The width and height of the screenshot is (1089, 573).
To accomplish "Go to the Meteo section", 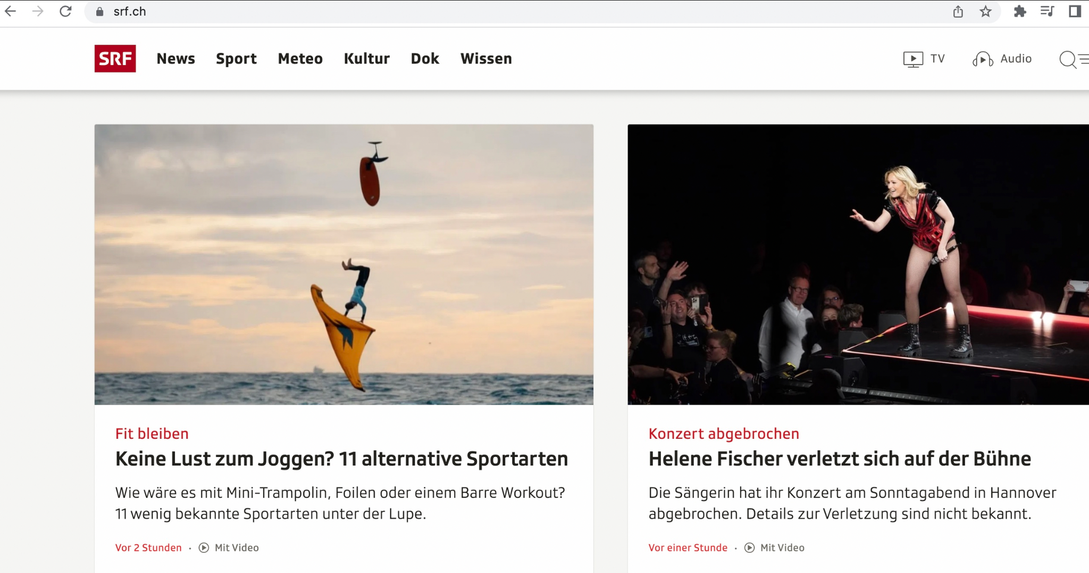I will coord(300,59).
